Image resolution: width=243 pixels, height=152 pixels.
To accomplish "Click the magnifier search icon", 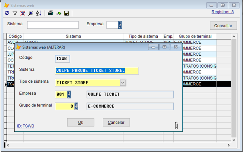I will coord(30,13).
